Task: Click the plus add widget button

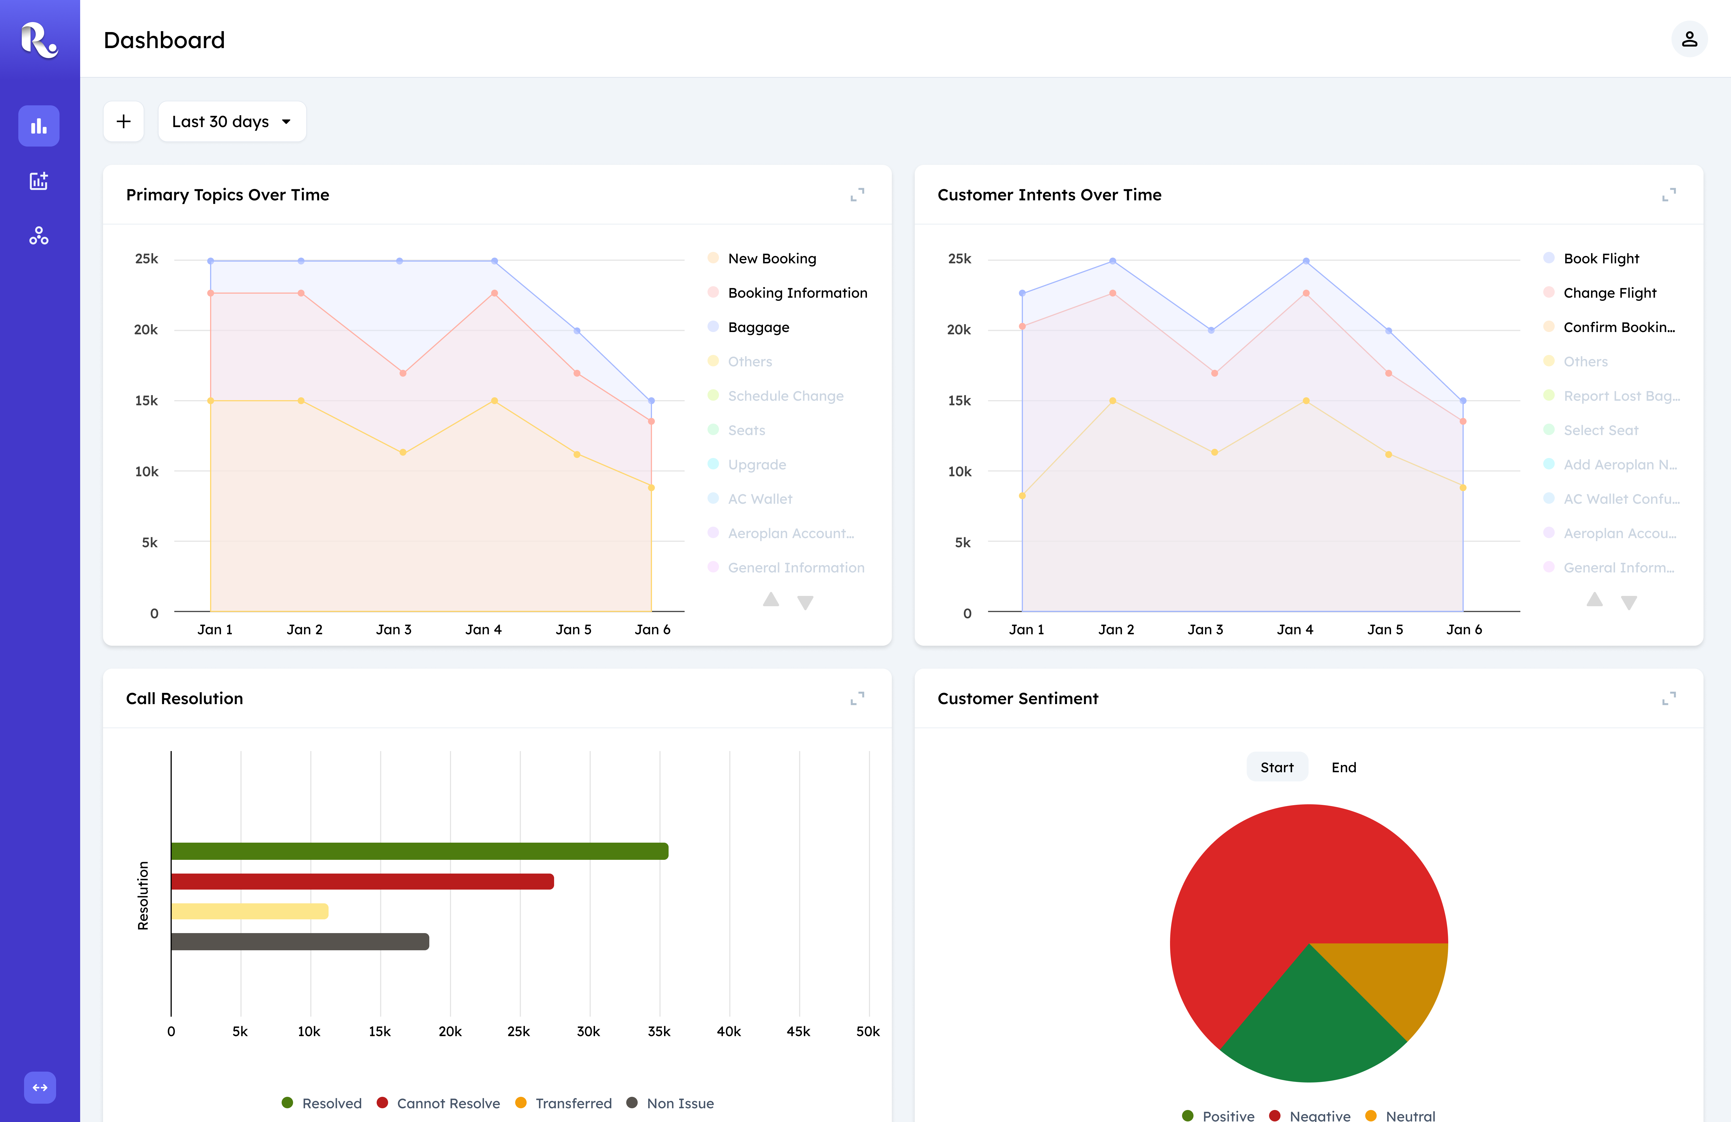Action: (124, 121)
